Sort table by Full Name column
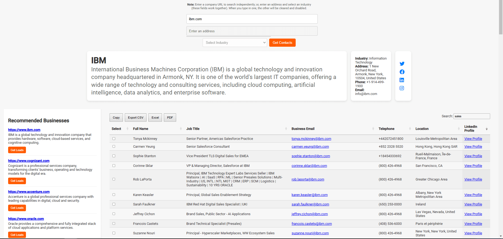503x239 pixels. (157, 129)
